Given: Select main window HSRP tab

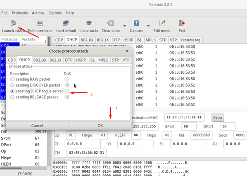Looking at the screenshot, I should click(128, 40).
